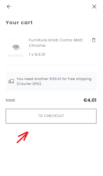Remove the Como knob via trash icon
This screenshot has height=176, width=103.
(94, 40)
